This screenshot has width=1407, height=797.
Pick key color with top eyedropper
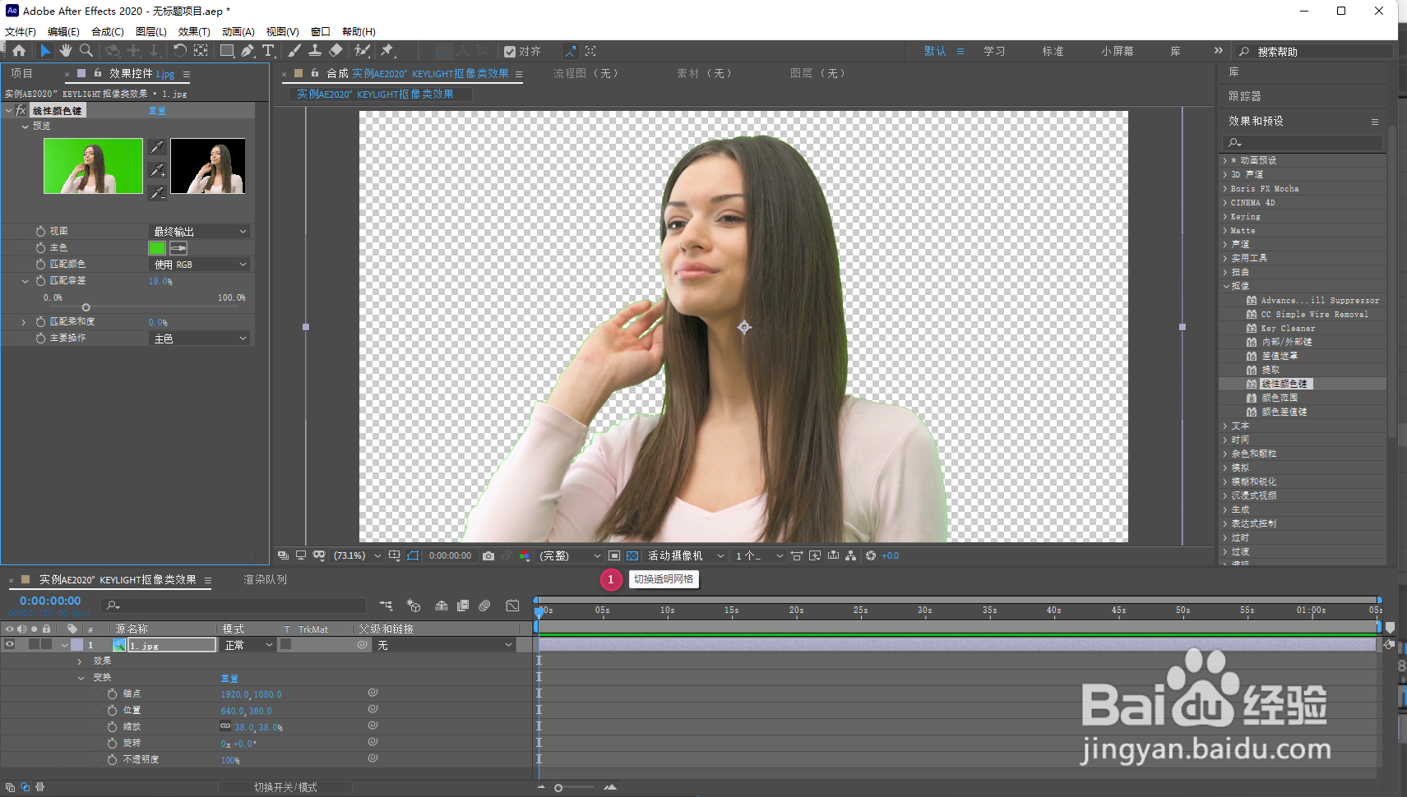(157, 146)
